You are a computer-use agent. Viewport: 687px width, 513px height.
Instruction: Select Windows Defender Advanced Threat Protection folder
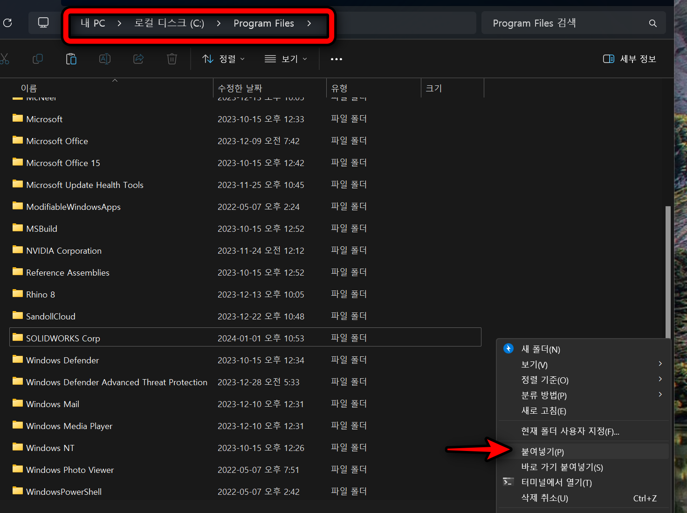245,382
